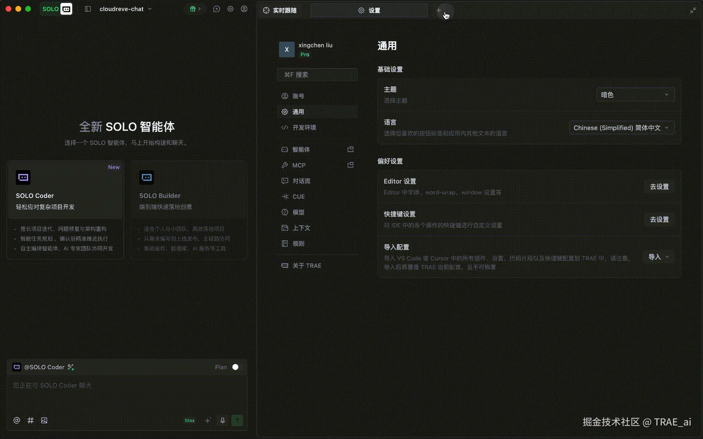Open the 主题 theme dropdown showing 暗色
The width and height of the screenshot is (703, 439).
click(635, 95)
